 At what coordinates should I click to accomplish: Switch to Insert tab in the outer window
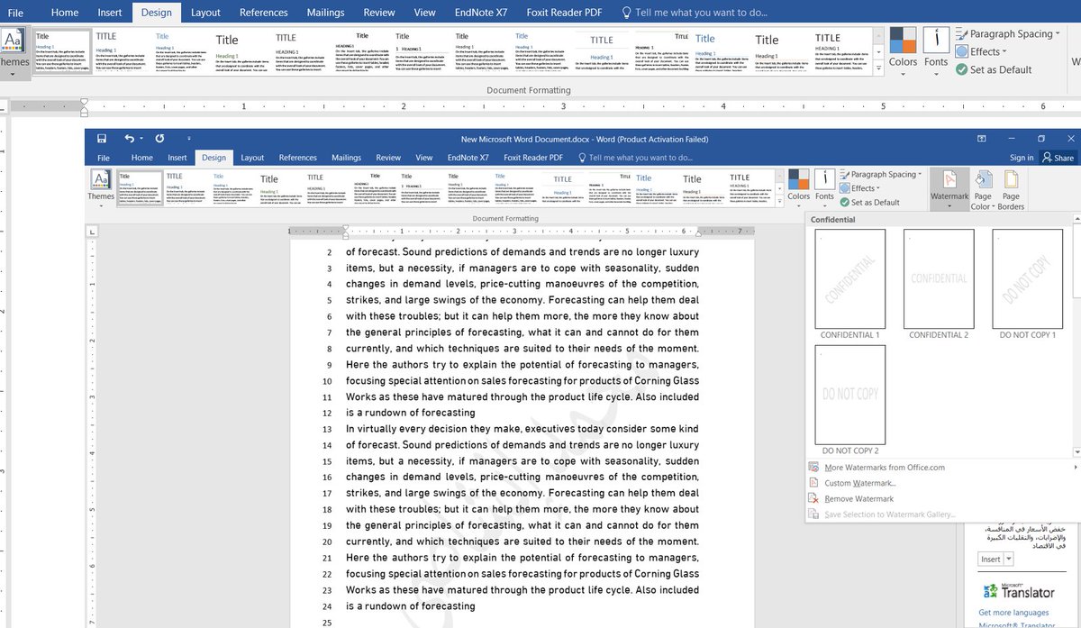(110, 13)
